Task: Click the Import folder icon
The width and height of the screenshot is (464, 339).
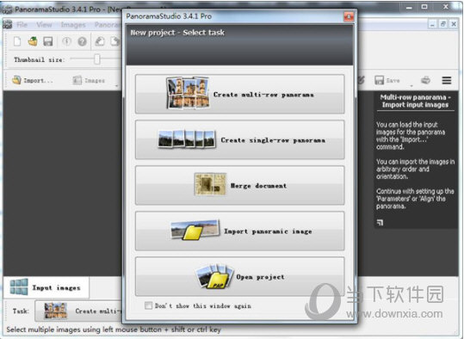Action: 16,80
